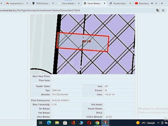Click the Task View taskbar icon
Viewport: 168px width, 126px height.
click(x=41, y=123)
